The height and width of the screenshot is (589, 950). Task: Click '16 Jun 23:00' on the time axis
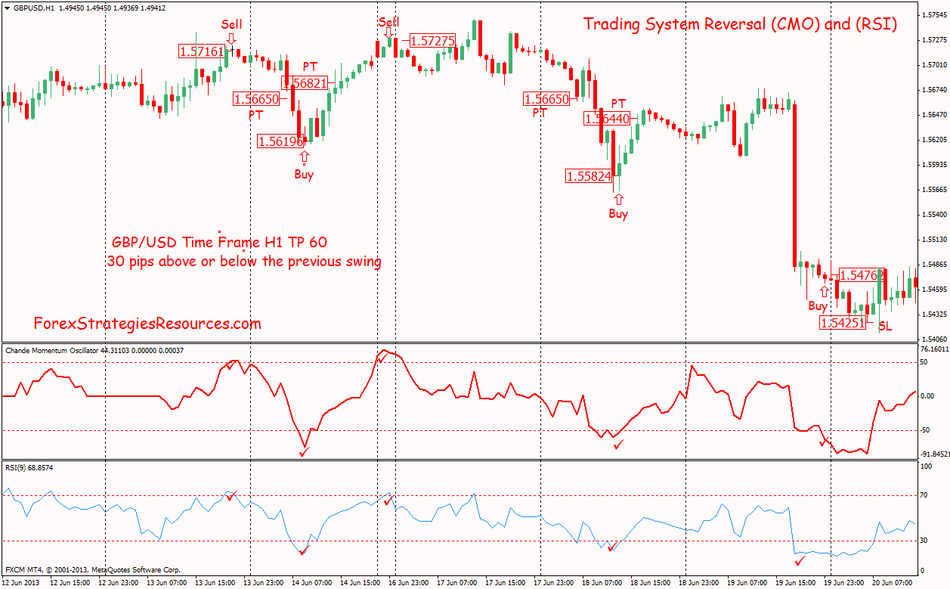[408, 583]
